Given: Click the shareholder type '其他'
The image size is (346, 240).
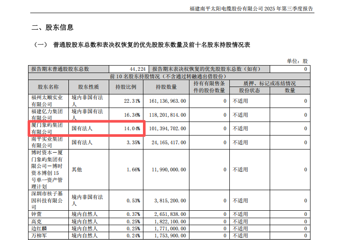Looking at the screenshot, I should point(77,170).
